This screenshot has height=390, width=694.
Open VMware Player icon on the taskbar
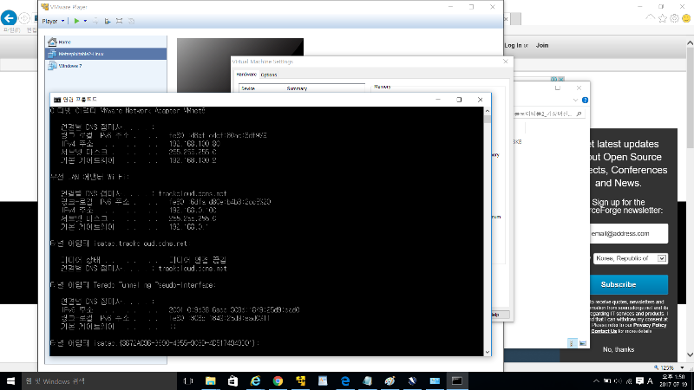tap(300, 380)
